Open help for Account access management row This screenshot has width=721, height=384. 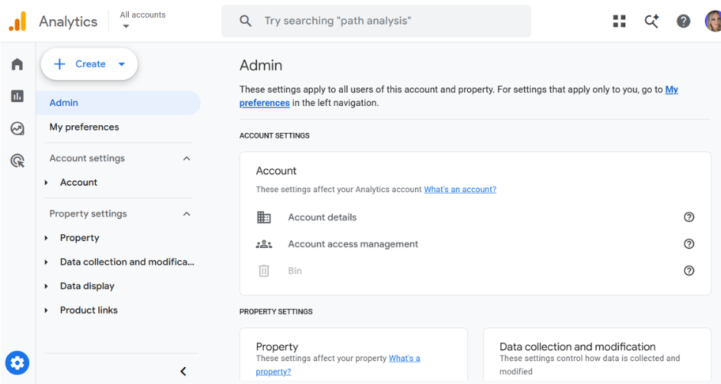(689, 244)
